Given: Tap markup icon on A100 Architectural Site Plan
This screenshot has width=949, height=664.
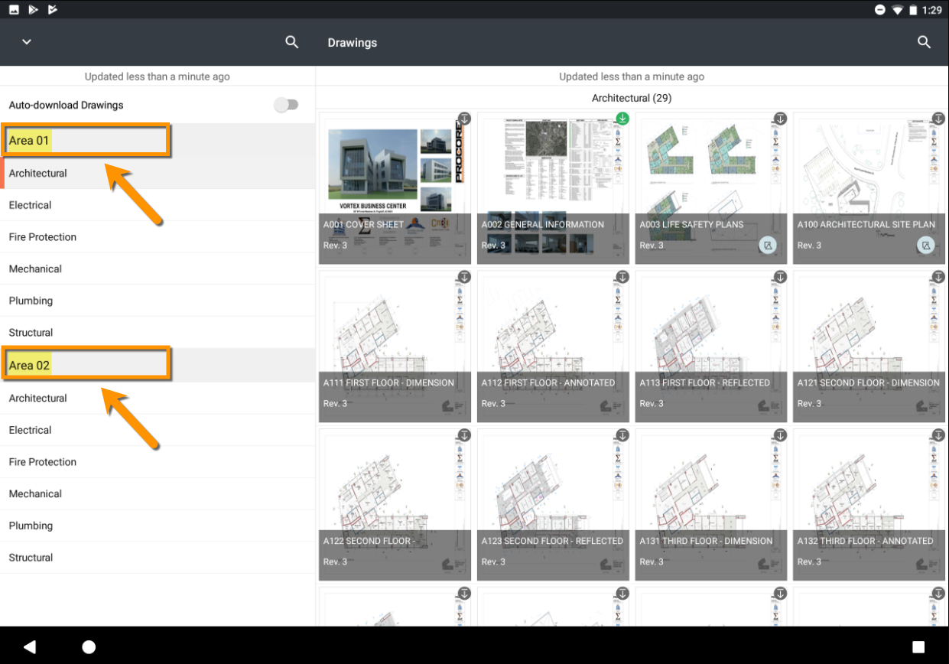Looking at the screenshot, I should pyautogui.click(x=926, y=246).
